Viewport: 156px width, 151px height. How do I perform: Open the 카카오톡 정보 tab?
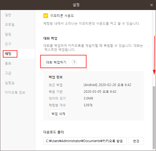pyautogui.click(x=15, y=92)
